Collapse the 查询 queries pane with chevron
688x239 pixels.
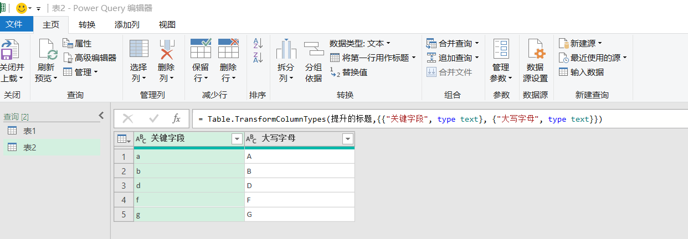(x=101, y=115)
